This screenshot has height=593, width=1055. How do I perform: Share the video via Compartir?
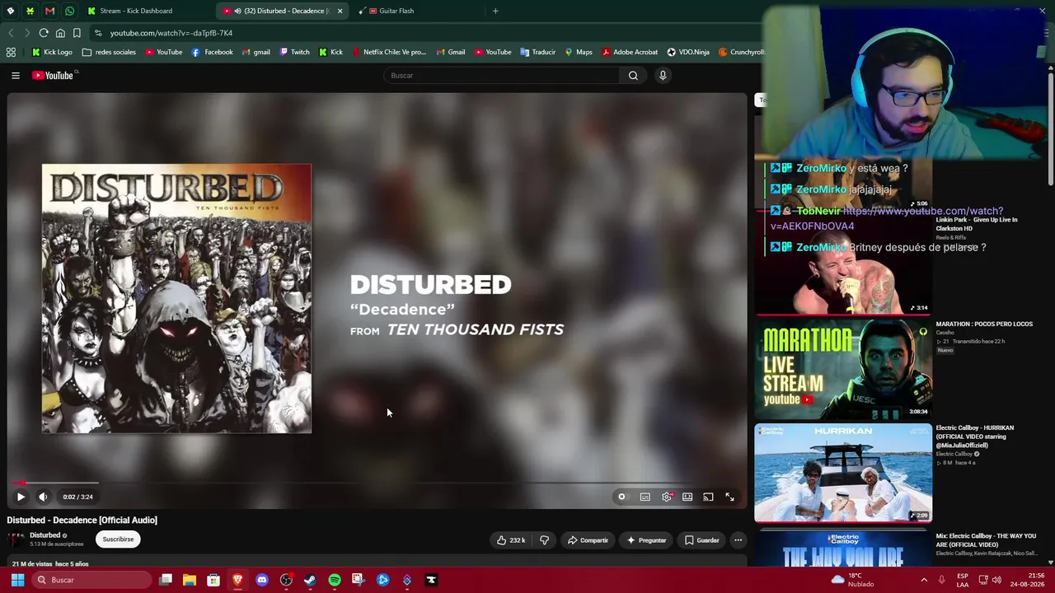pyautogui.click(x=588, y=540)
